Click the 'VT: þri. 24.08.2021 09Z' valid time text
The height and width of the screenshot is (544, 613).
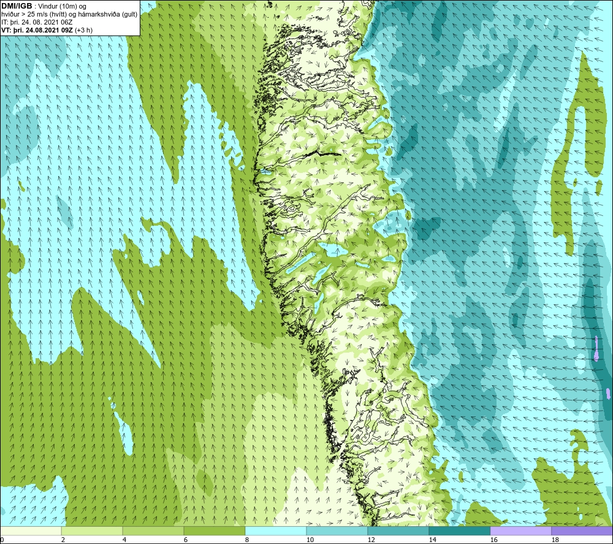tap(37, 30)
